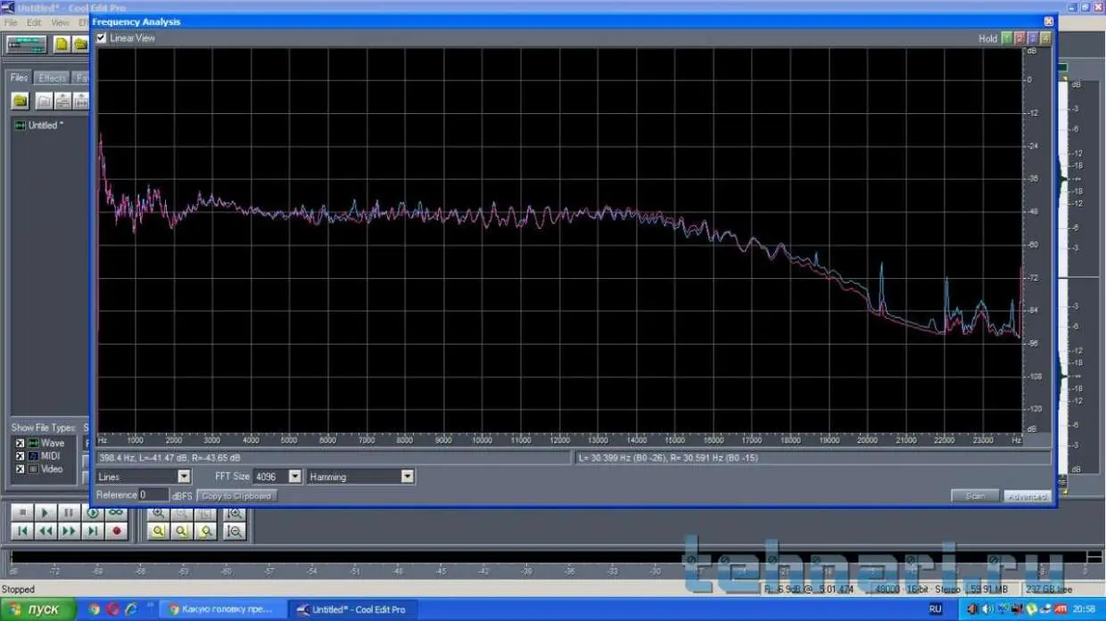This screenshot has width=1106, height=621.
Task: Open the Lines graph style dropdown
Action: [184, 477]
